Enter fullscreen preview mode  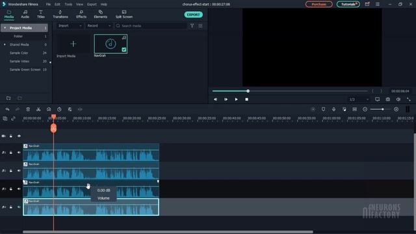[x=409, y=99]
